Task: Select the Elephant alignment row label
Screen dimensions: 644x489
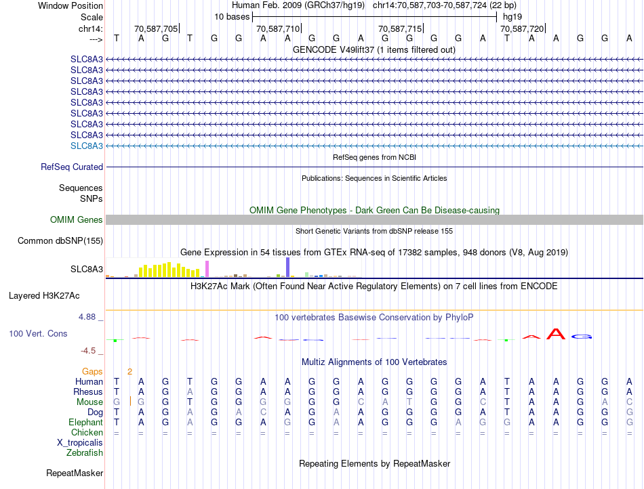Action: click(x=85, y=422)
